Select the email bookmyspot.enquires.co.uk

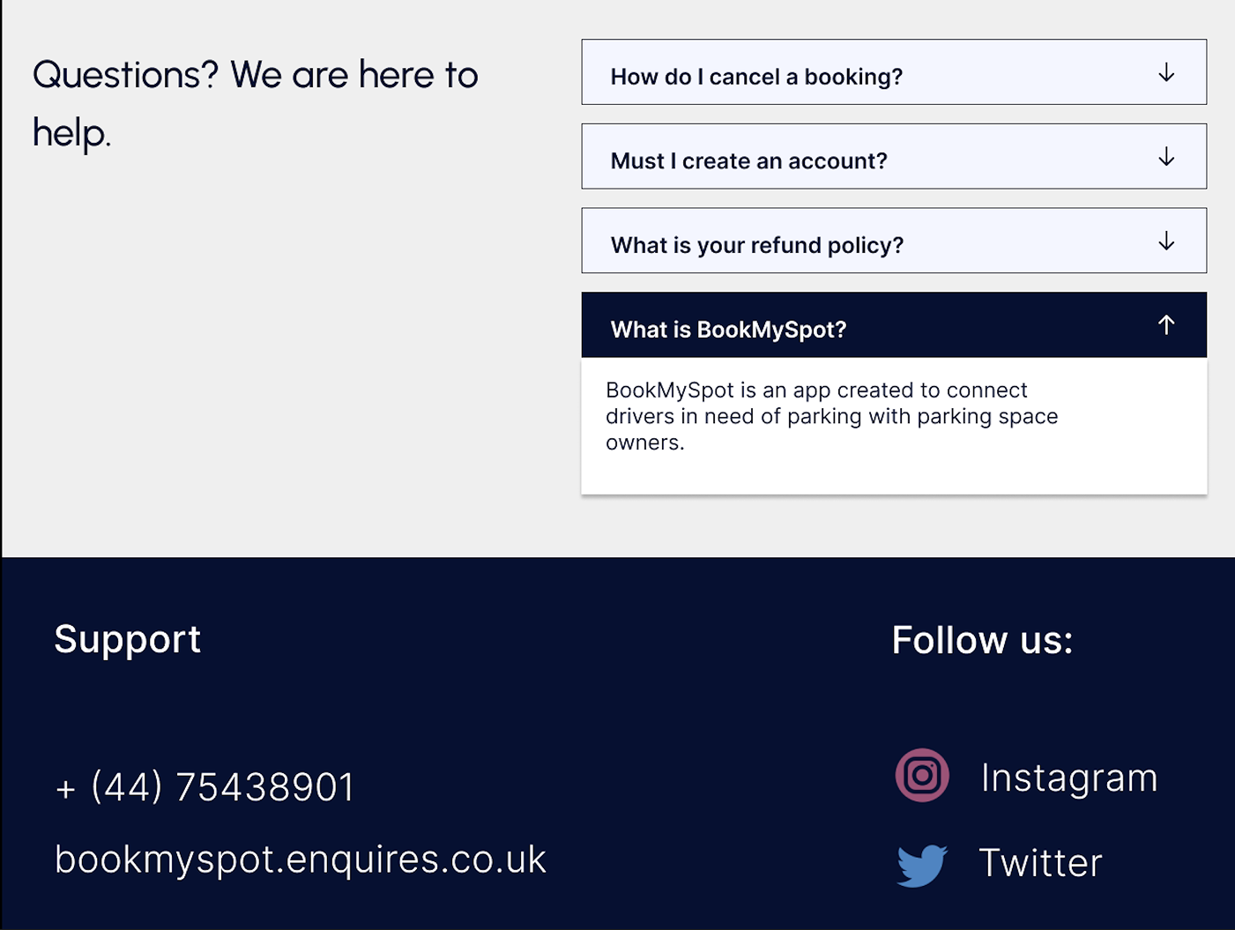point(300,859)
